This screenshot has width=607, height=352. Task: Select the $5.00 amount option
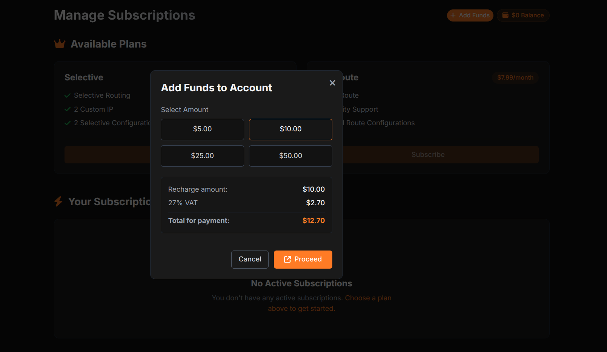(x=202, y=129)
